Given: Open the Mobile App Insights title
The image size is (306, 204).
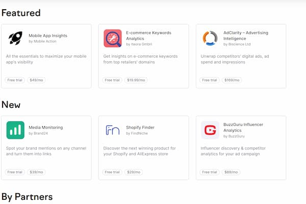Looking at the screenshot, I should (x=48, y=36).
